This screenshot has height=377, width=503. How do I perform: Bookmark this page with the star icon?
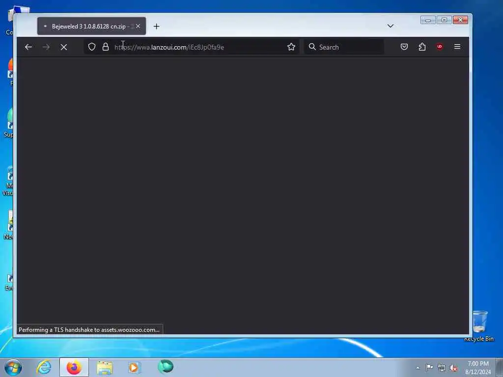pyautogui.click(x=291, y=47)
